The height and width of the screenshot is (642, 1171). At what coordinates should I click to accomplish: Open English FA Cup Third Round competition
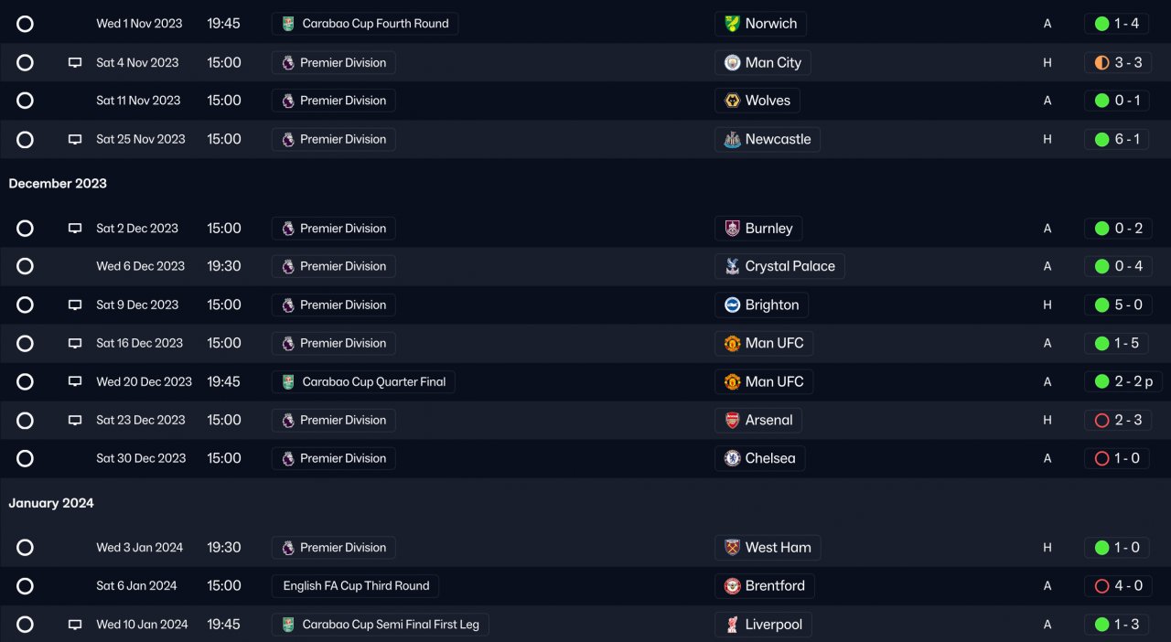click(356, 586)
